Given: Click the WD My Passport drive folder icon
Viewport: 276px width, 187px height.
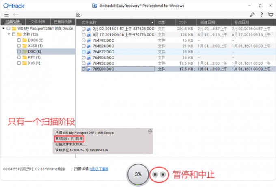Looking at the screenshot, I should [x=14, y=29].
